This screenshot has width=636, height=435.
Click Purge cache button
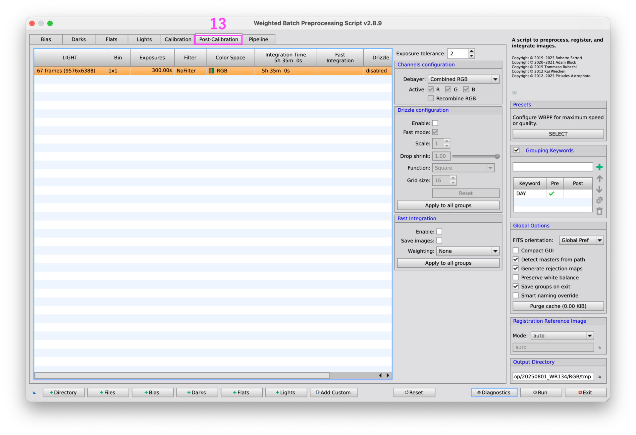click(558, 306)
